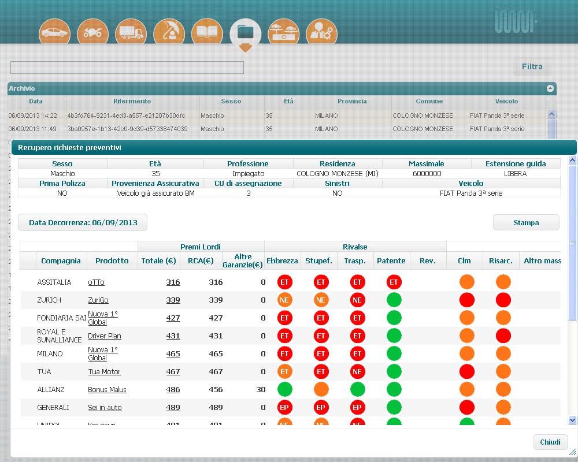This screenshot has height=462, width=578.
Task: Click the Totale (€) column header
Action: 158,261
